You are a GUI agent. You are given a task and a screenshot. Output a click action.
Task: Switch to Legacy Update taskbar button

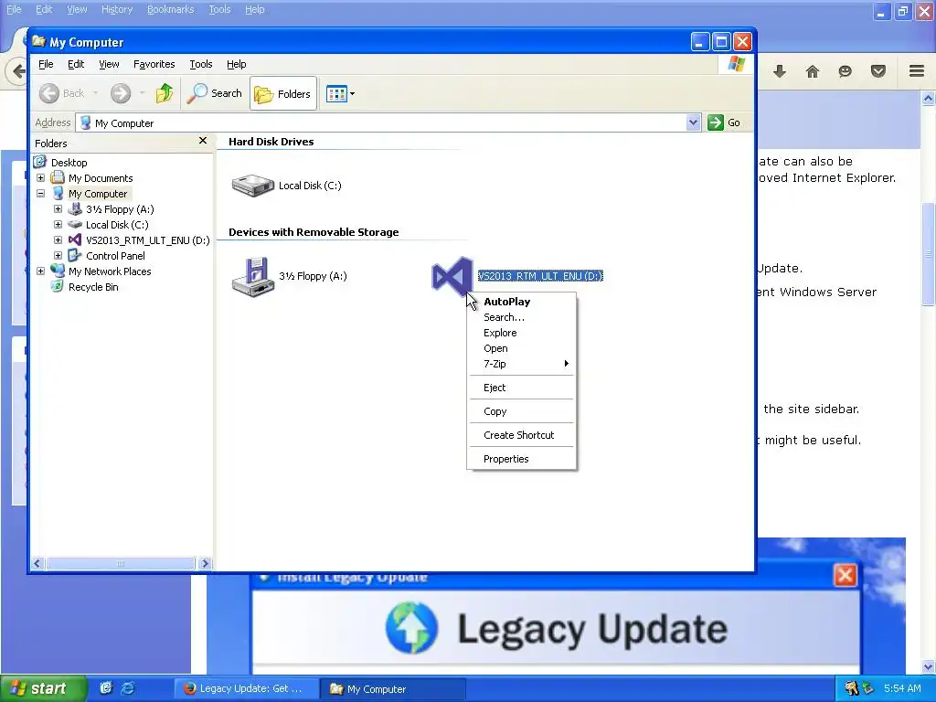(x=245, y=689)
